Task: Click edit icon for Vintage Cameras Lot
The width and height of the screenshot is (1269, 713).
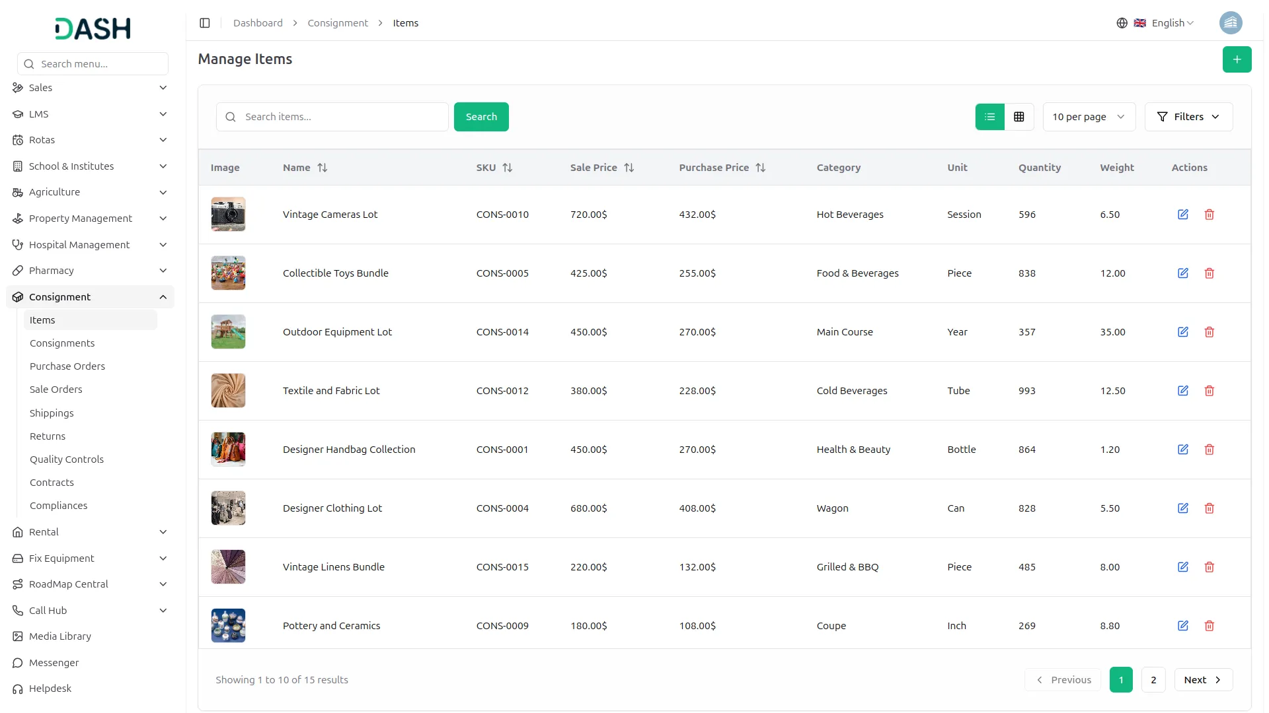Action: 1183,215
